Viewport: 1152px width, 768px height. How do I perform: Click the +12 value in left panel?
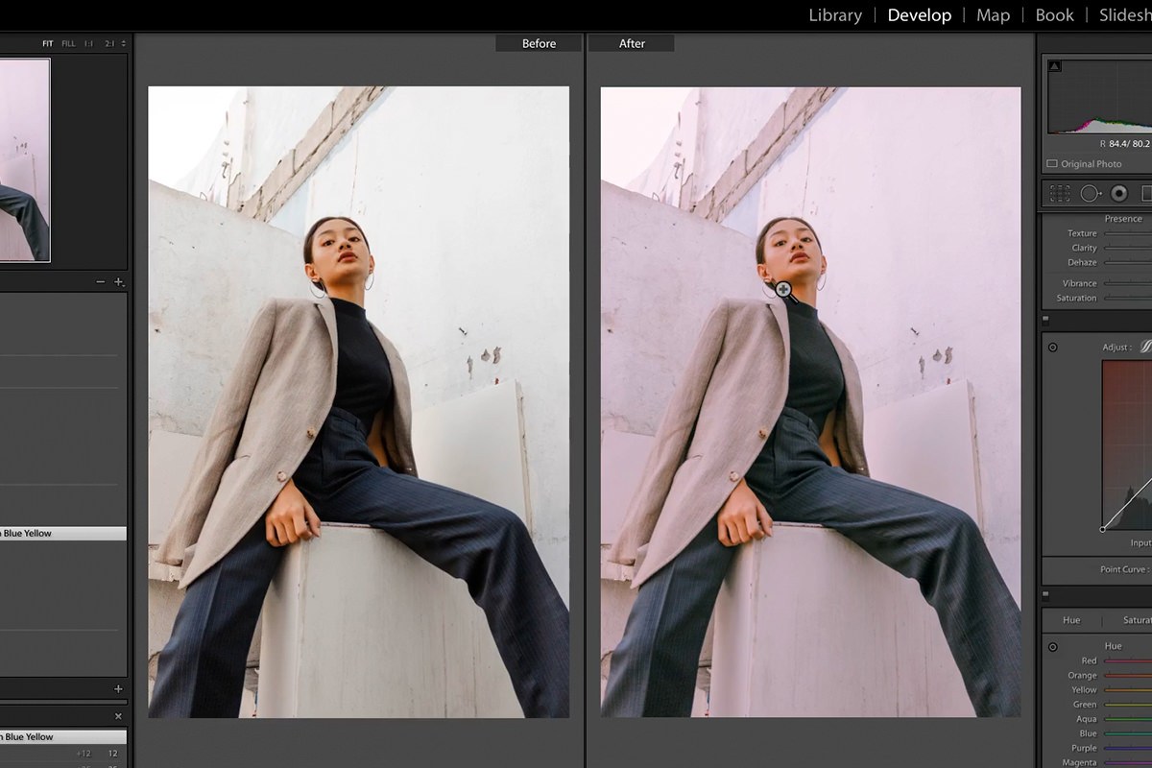pos(84,754)
